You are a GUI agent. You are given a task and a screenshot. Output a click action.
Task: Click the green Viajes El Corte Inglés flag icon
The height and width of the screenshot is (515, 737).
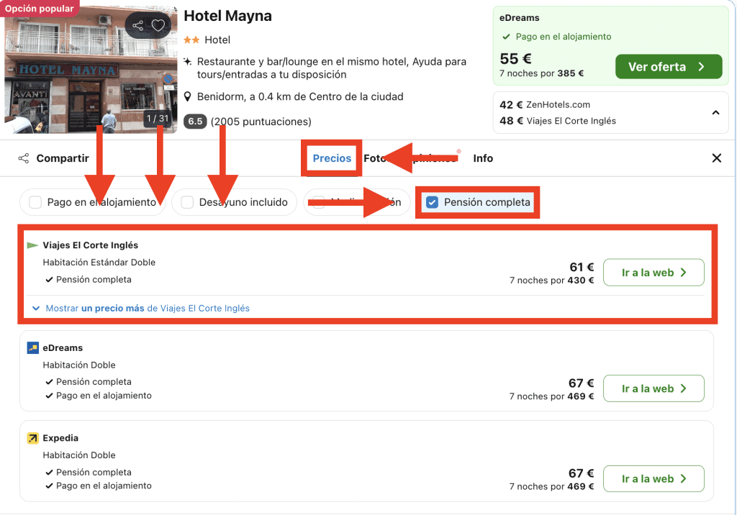coord(32,245)
